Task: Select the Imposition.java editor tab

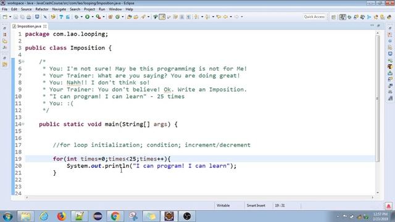Action: (x=29, y=26)
